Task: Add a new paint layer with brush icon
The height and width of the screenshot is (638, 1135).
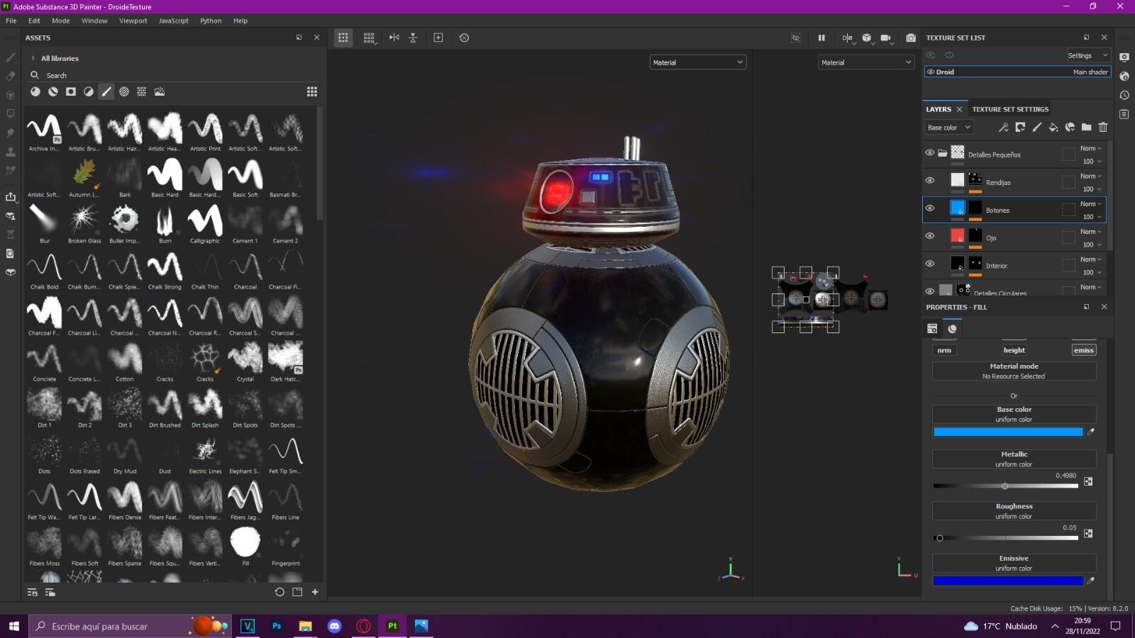Action: tap(1036, 128)
